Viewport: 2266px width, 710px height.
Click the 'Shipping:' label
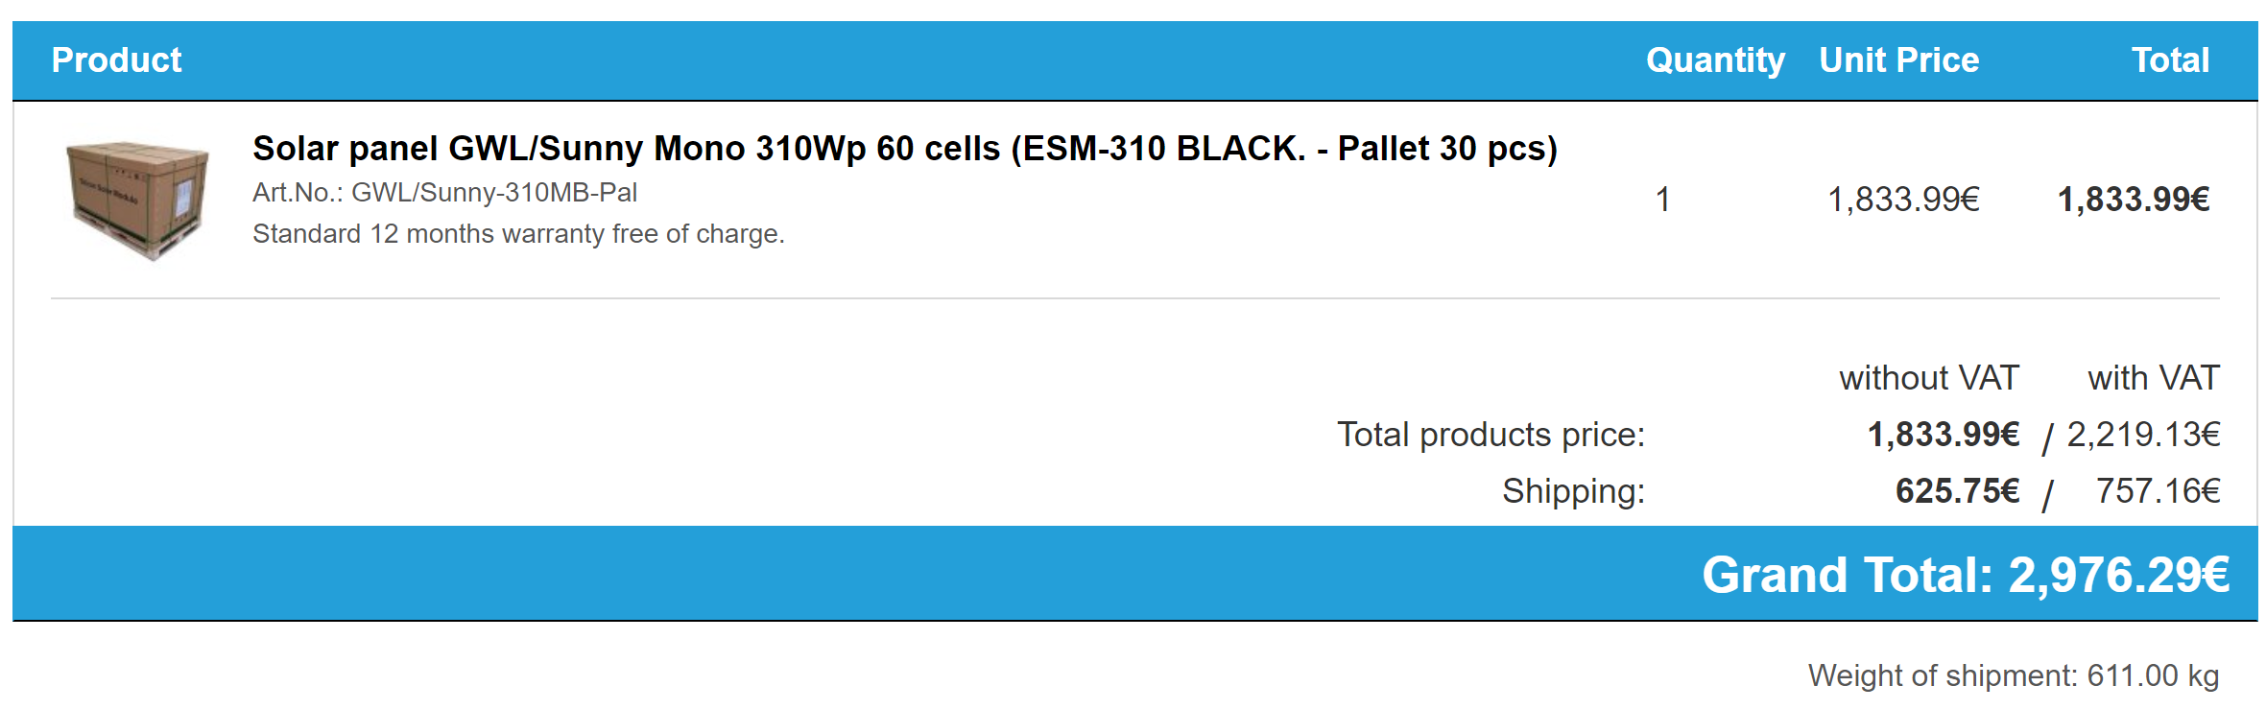pyautogui.click(x=1573, y=491)
